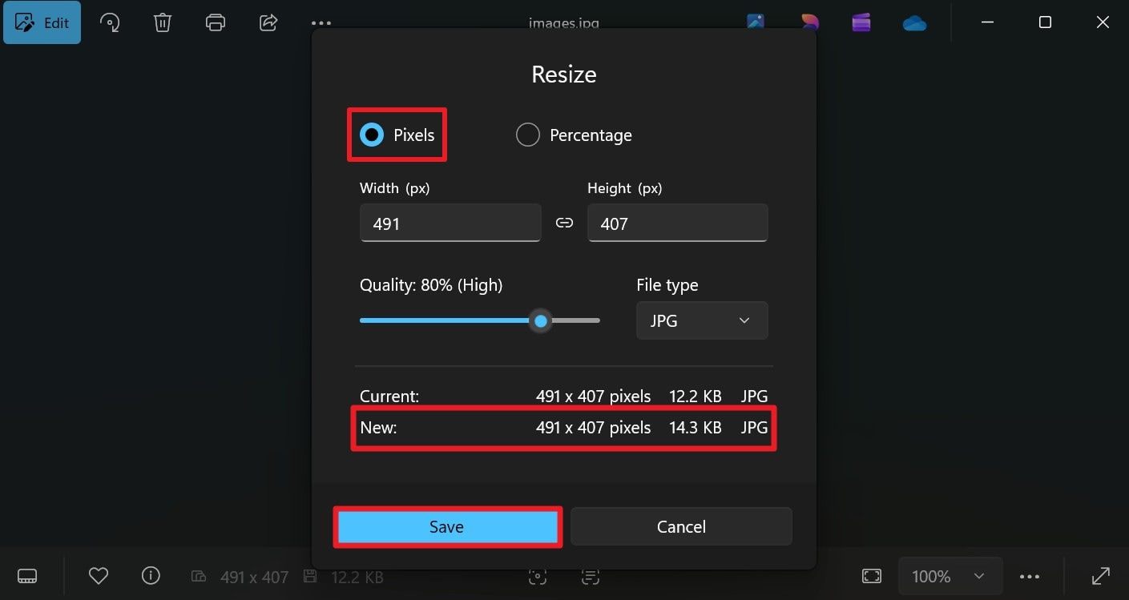The height and width of the screenshot is (600, 1129).
Task: Click the Cancel button
Action: [x=681, y=527]
